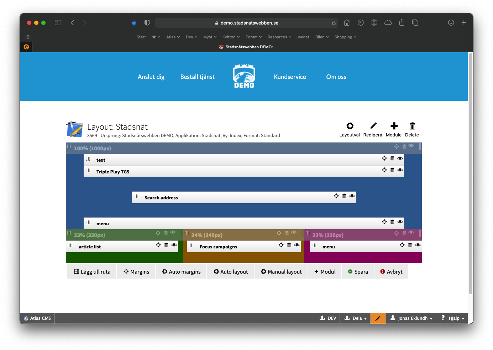Open the Hjälp dropdown menu

tap(453, 318)
